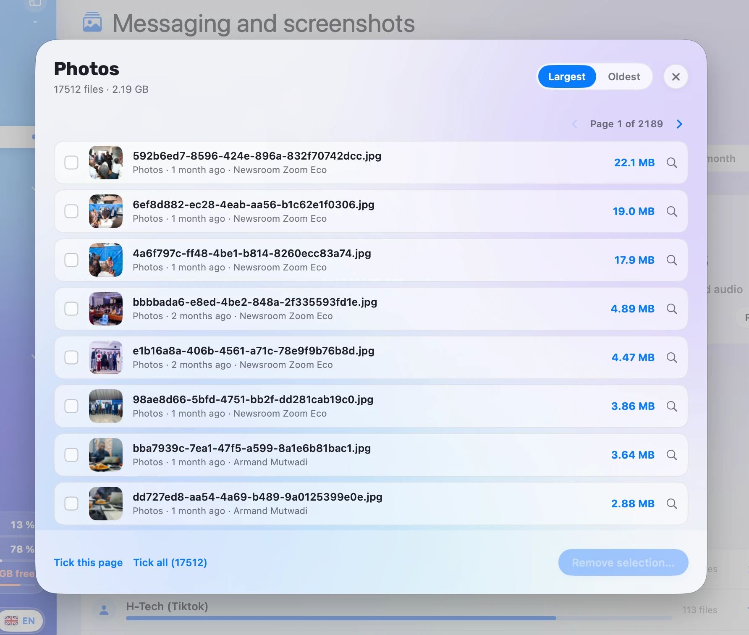This screenshot has width=749, height=635.
Task: Preview the 22.1 MB file with magnifier
Action: click(672, 163)
